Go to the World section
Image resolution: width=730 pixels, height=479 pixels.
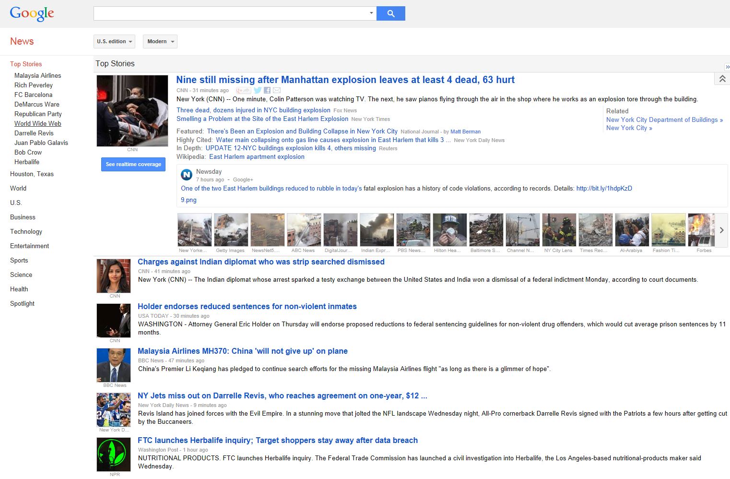18,188
